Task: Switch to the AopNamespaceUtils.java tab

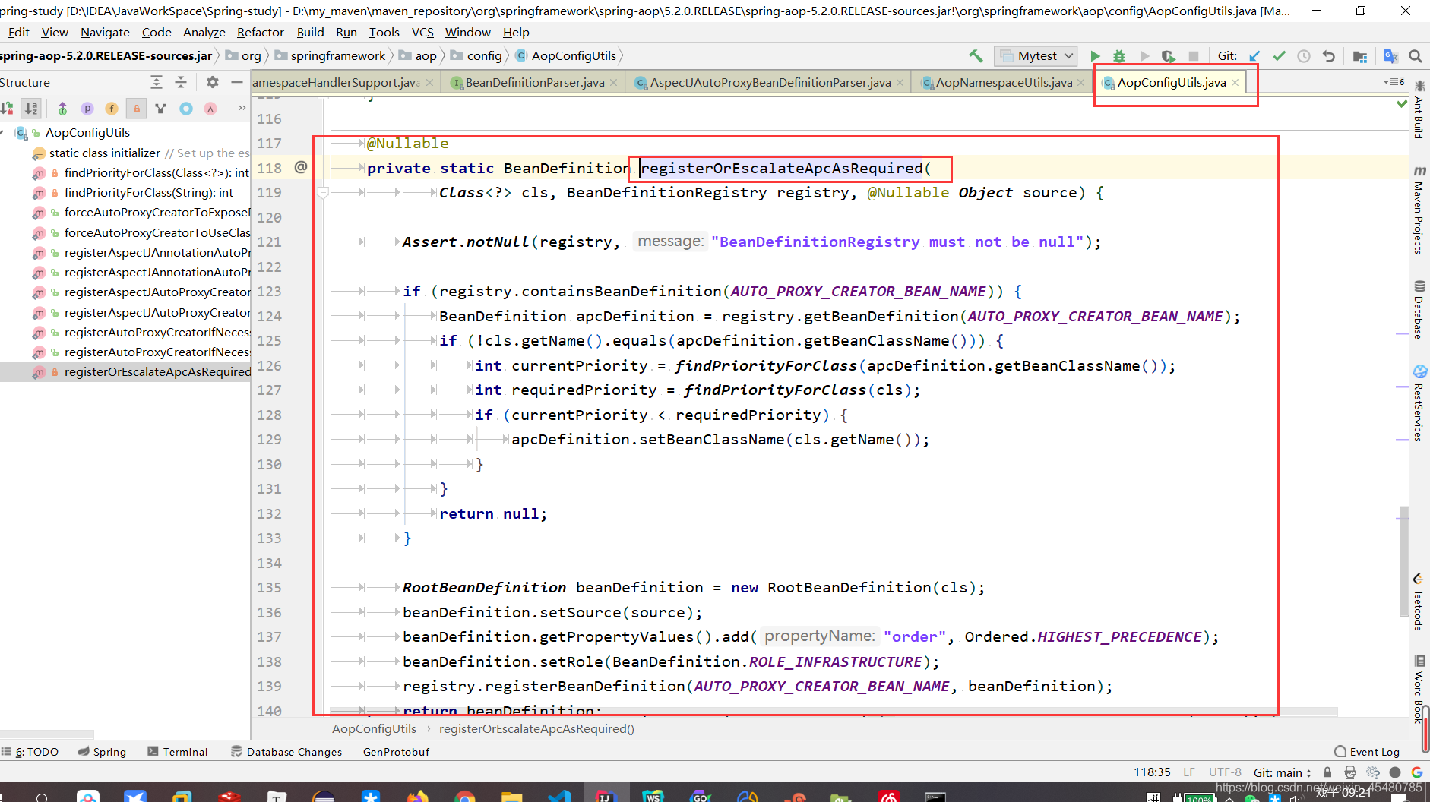Action: point(1001,82)
